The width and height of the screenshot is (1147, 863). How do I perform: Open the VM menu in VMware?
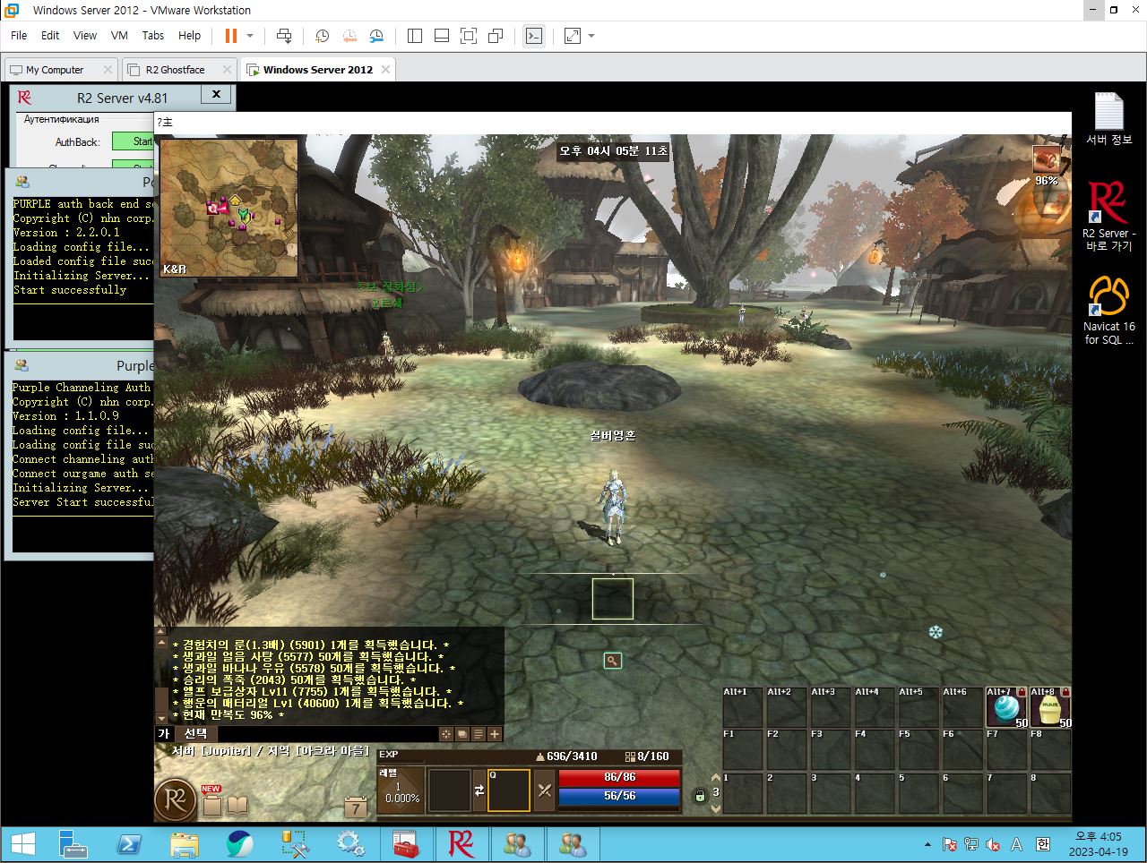click(119, 36)
